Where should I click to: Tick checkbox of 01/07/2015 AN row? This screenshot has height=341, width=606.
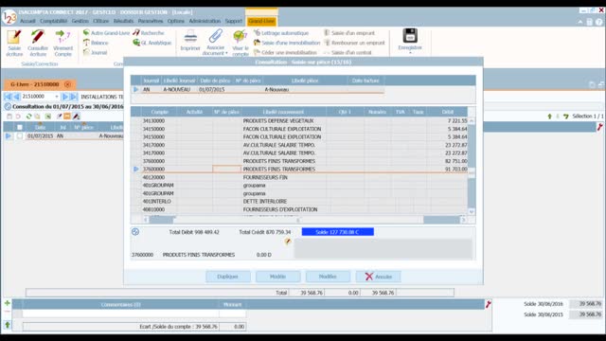point(19,136)
